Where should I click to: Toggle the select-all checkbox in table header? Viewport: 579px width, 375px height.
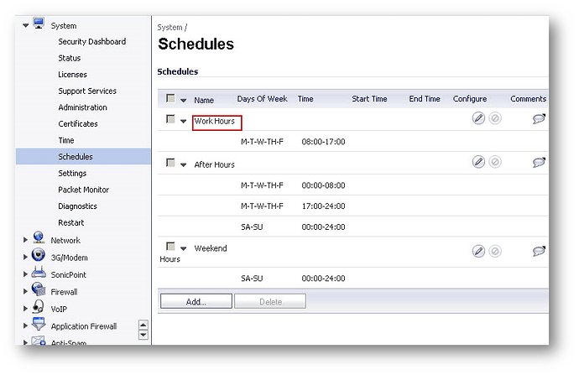[x=170, y=99]
